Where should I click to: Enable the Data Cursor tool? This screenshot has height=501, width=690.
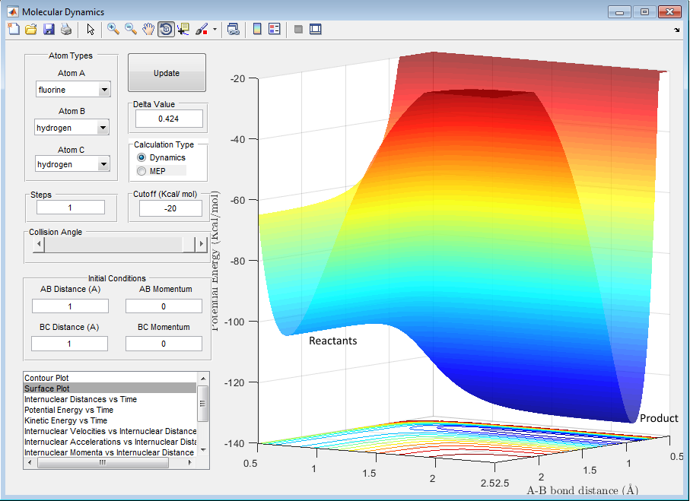pyautogui.click(x=183, y=30)
